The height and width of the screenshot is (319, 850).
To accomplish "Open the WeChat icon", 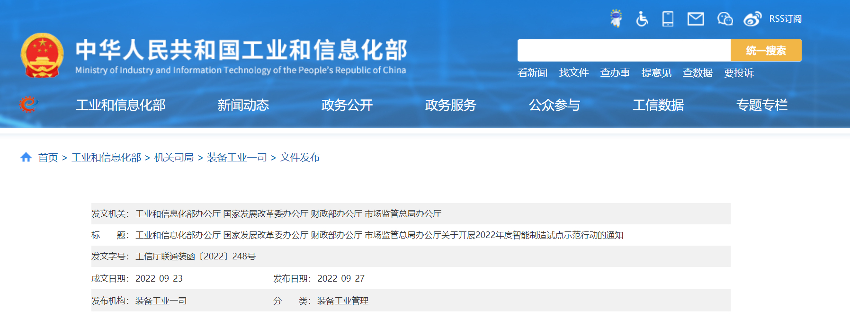I will click(x=725, y=19).
